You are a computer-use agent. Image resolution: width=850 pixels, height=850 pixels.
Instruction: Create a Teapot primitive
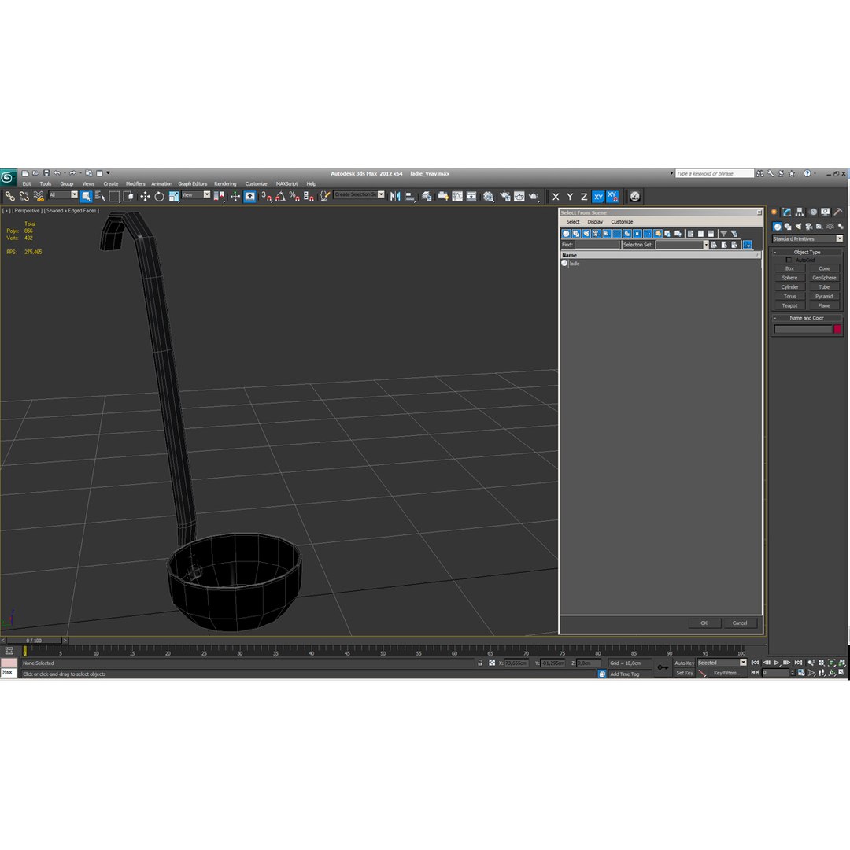[x=789, y=305]
